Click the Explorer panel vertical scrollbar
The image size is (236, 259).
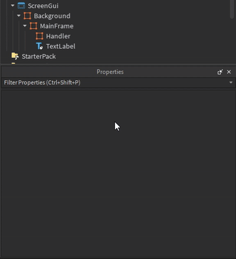[232, 9]
